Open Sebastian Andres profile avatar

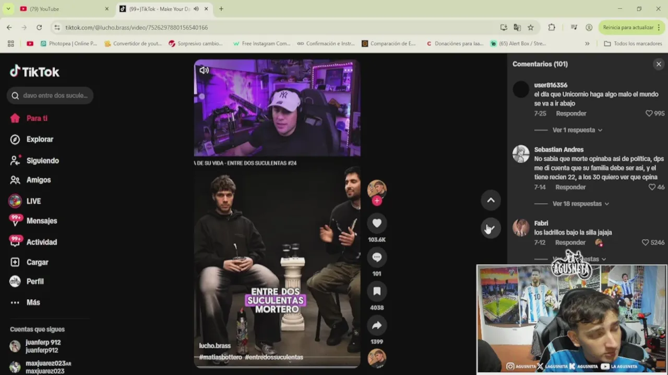click(521, 154)
